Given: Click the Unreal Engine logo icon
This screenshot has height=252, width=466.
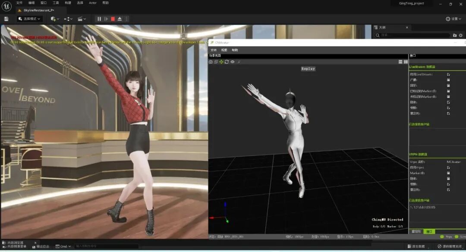Looking at the screenshot, I should coord(6,6).
